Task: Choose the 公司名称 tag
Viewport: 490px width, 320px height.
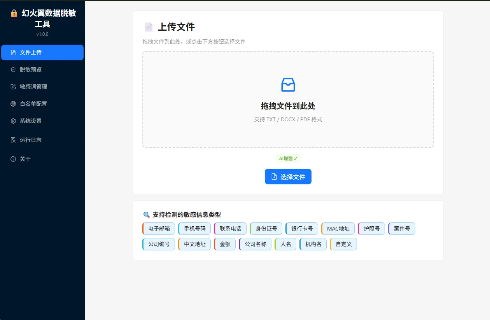Action: click(x=255, y=244)
